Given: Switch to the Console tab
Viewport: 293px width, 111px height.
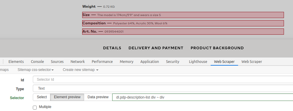Looking at the screenshot, I should click(x=37, y=61).
